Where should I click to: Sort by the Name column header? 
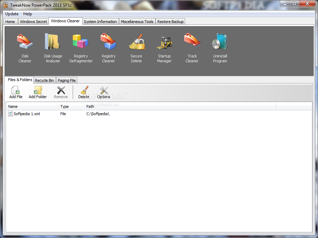click(32, 106)
